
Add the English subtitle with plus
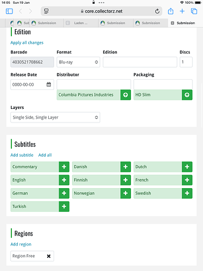(64, 180)
